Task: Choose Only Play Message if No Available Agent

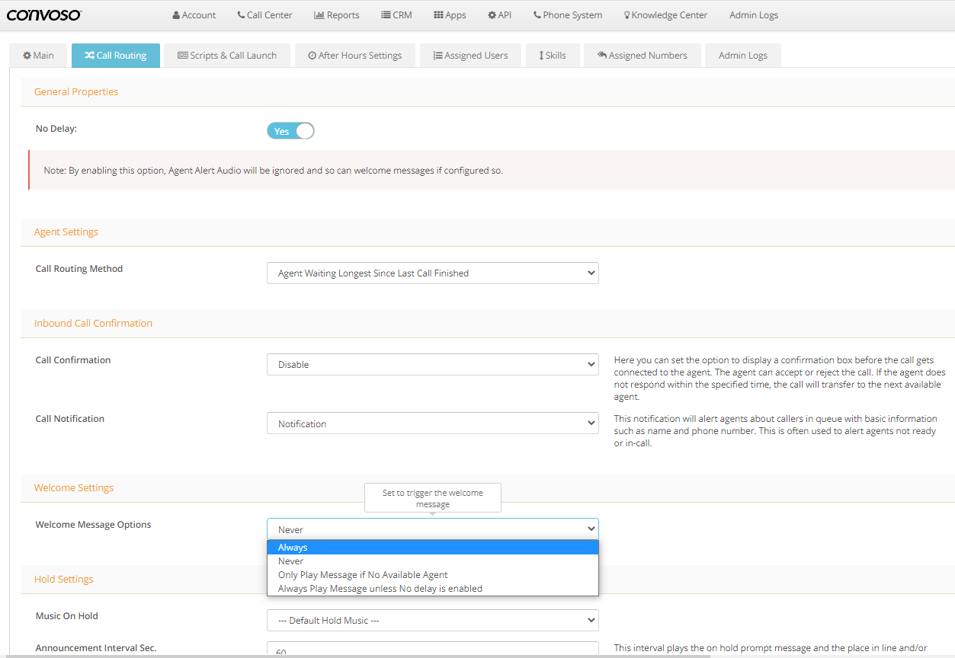Action: 363,575
